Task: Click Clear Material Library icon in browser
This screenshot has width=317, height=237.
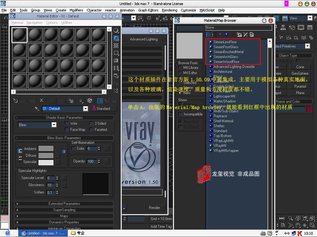Action: [x=252, y=35]
